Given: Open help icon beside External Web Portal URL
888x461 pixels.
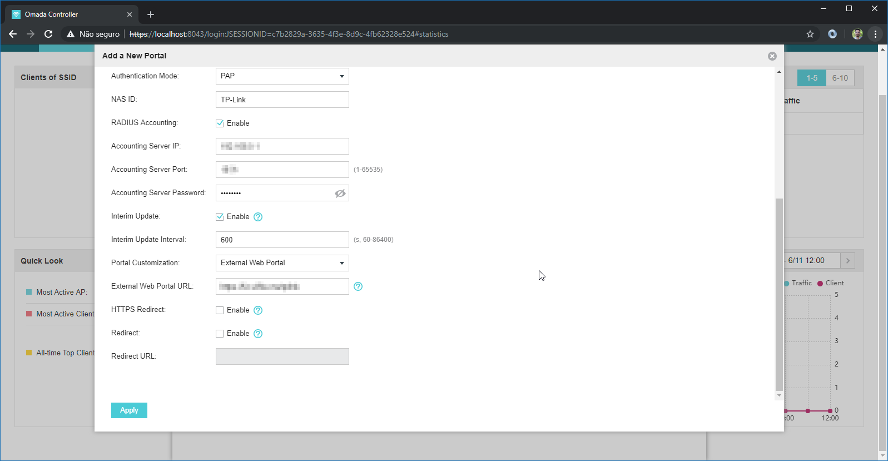Looking at the screenshot, I should click(358, 286).
